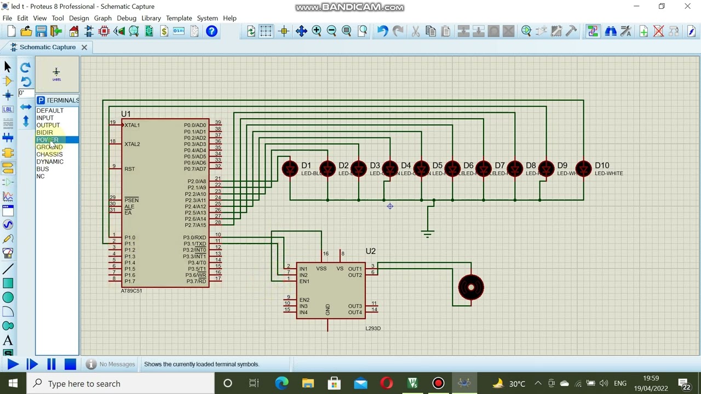Close the Schematic Capture tab
Viewport: 701px width, 394px height.
(x=84, y=47)
